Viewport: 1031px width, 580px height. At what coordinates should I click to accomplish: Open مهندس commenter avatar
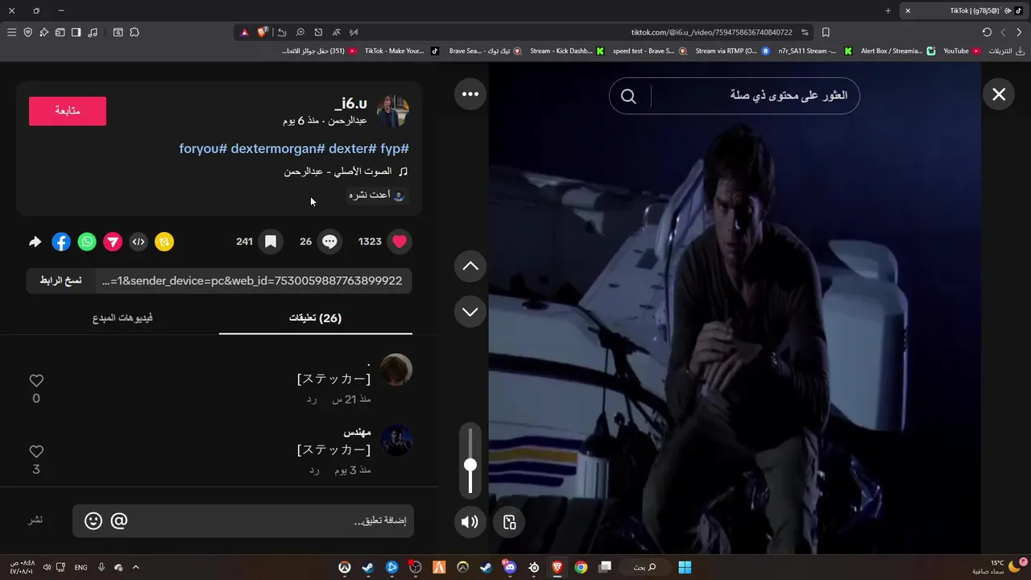(x=396, y=441)
